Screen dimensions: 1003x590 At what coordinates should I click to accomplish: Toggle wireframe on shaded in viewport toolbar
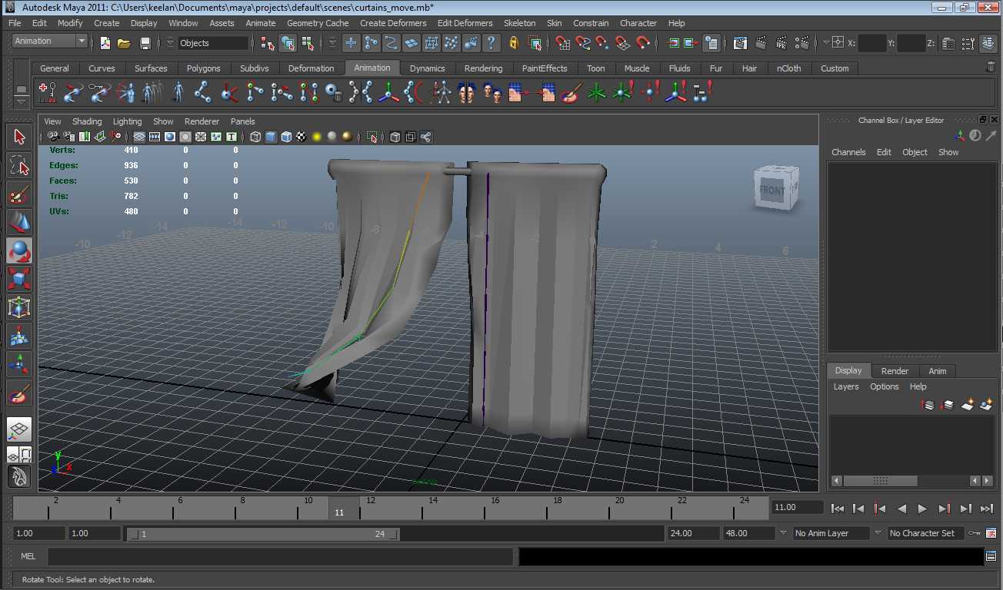click(286, 138)
